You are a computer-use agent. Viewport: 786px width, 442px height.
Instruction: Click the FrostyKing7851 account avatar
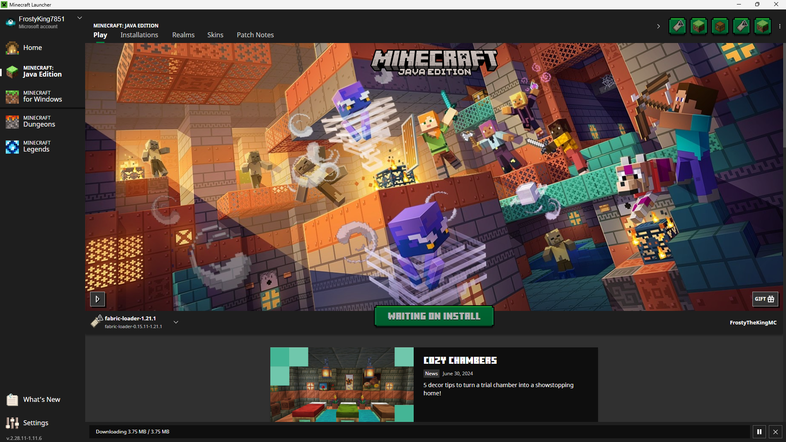pyautogui.click(x=11, y=23)
